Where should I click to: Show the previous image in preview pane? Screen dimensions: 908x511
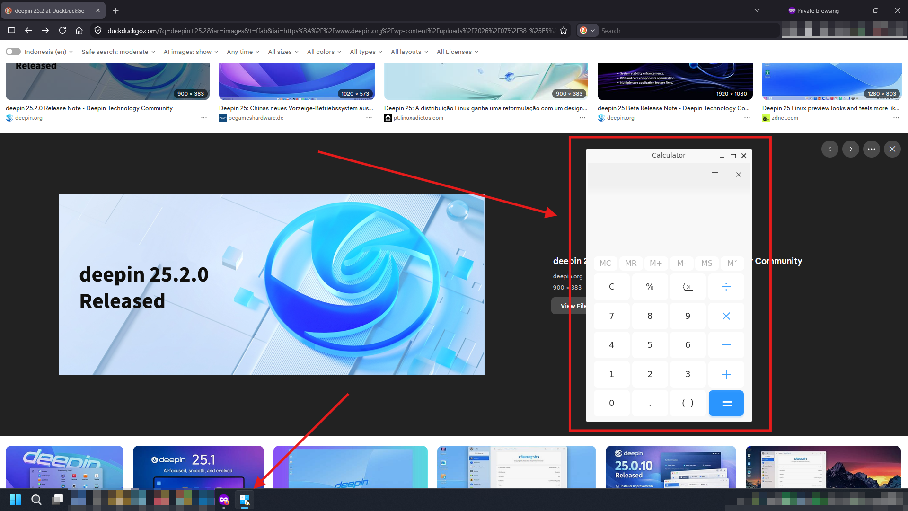(830, 149)
